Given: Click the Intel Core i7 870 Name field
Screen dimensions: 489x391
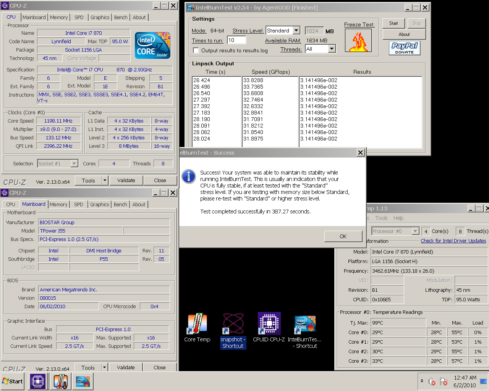Looking at the screenshot, I should (84, 33).
